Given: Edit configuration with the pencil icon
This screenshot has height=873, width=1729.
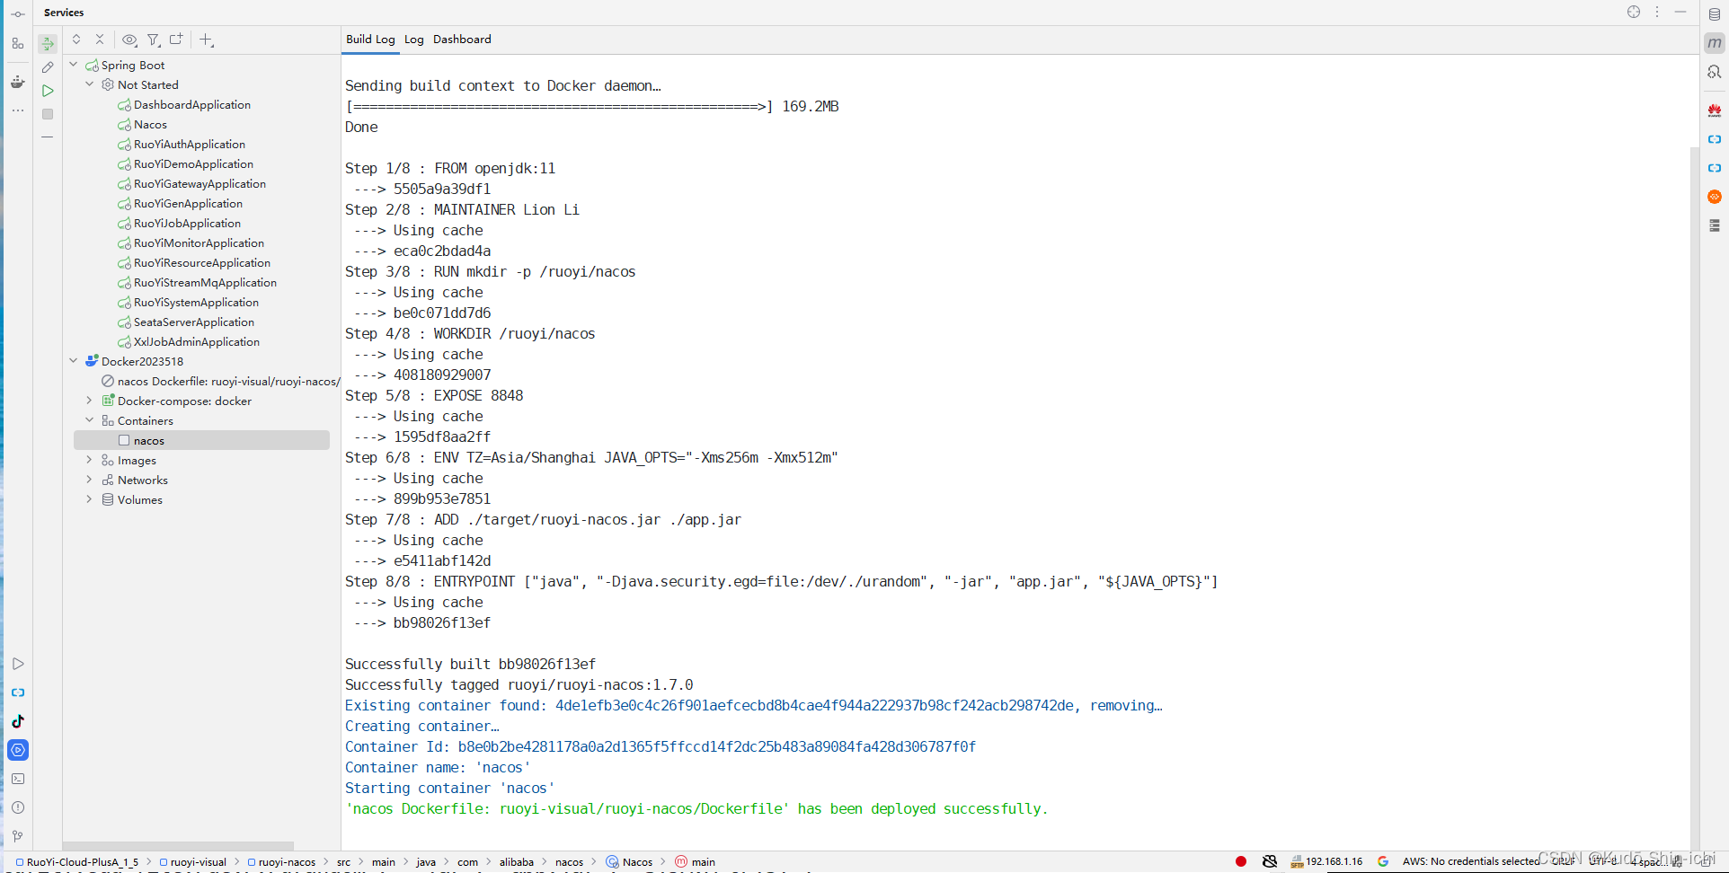Looking at the screenshot, I should pos(48,67).
